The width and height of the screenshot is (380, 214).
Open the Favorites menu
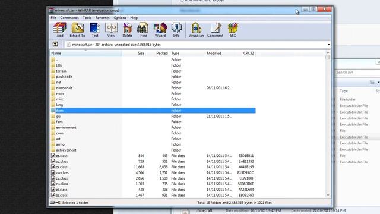(102, 18)
